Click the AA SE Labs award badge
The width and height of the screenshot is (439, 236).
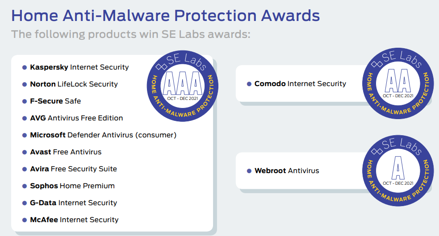[x=397, y=84]
